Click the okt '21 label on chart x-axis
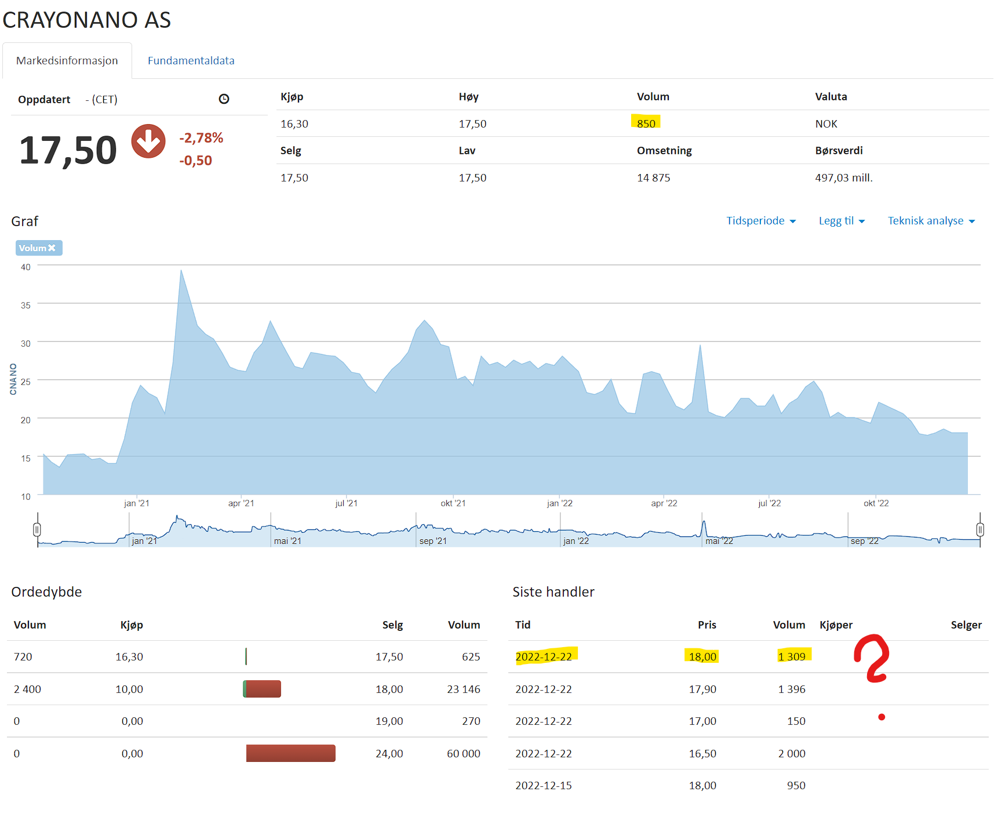 (453, 503)
